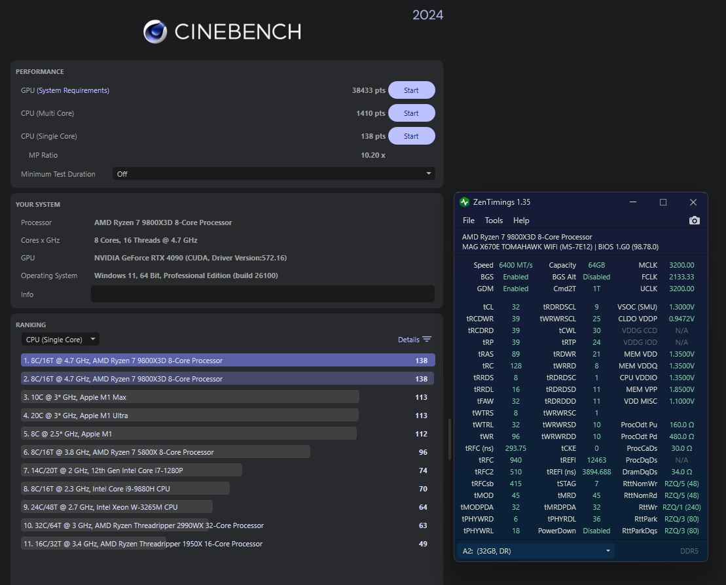
Task: Open the System Requirements link
Action: [x=73, y=90]
